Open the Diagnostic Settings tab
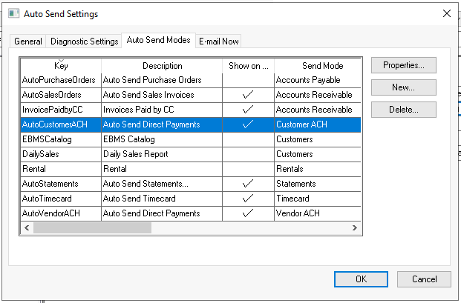This screenshot has height=303, width=461. pos(84,41)
